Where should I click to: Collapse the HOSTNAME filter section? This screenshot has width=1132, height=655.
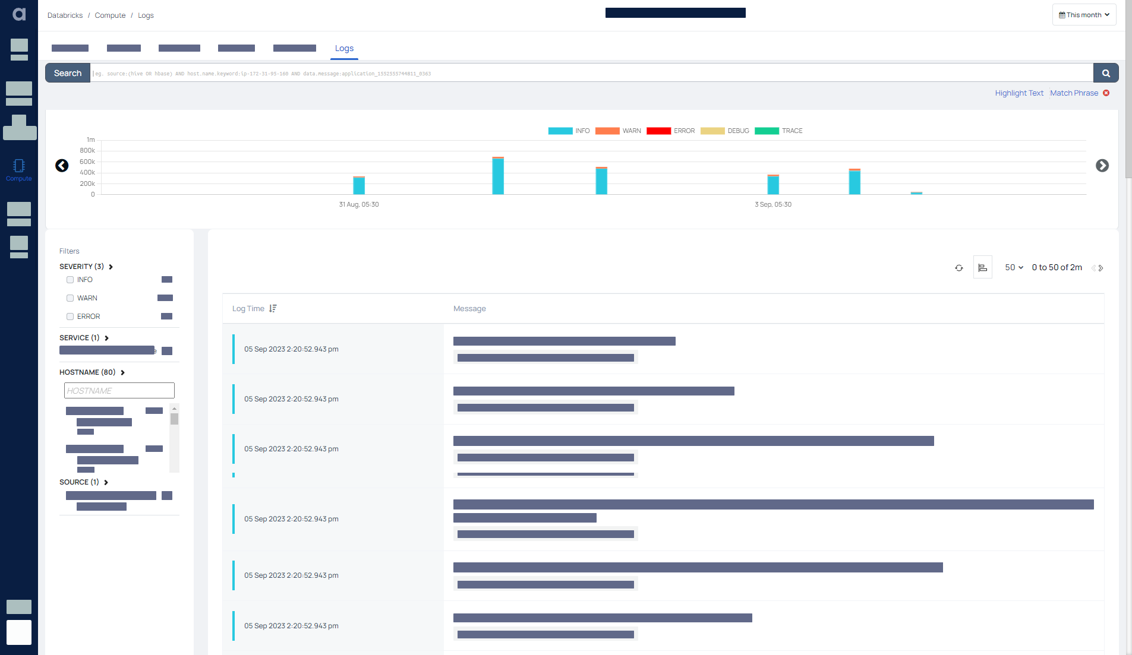[123, 372]
